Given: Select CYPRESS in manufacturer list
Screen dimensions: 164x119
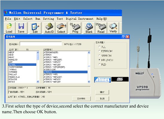Looking at the screenshot, I should (22, 72).
